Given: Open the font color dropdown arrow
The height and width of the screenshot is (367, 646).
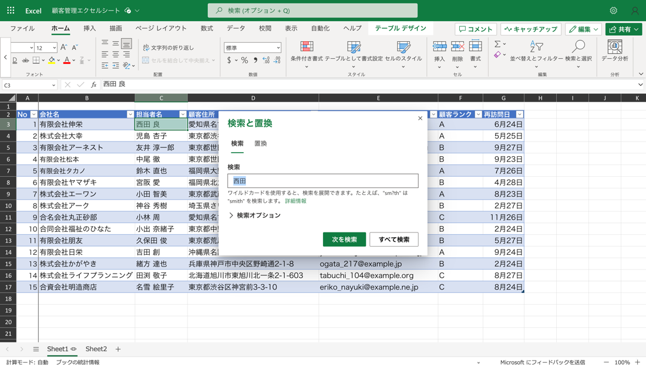Looking at the screenshot, I should point(74,60).
